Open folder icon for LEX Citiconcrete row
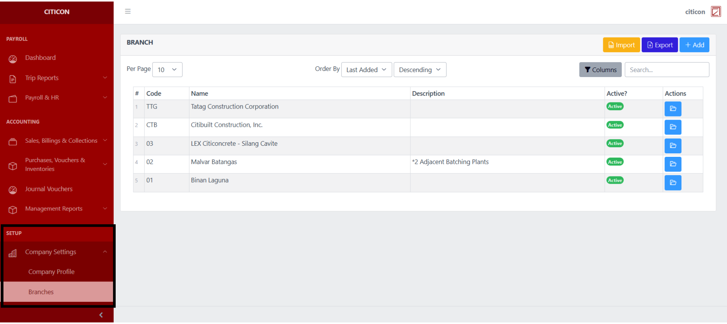The height and width of the screenshot is (324, 727). pos(672,146)
